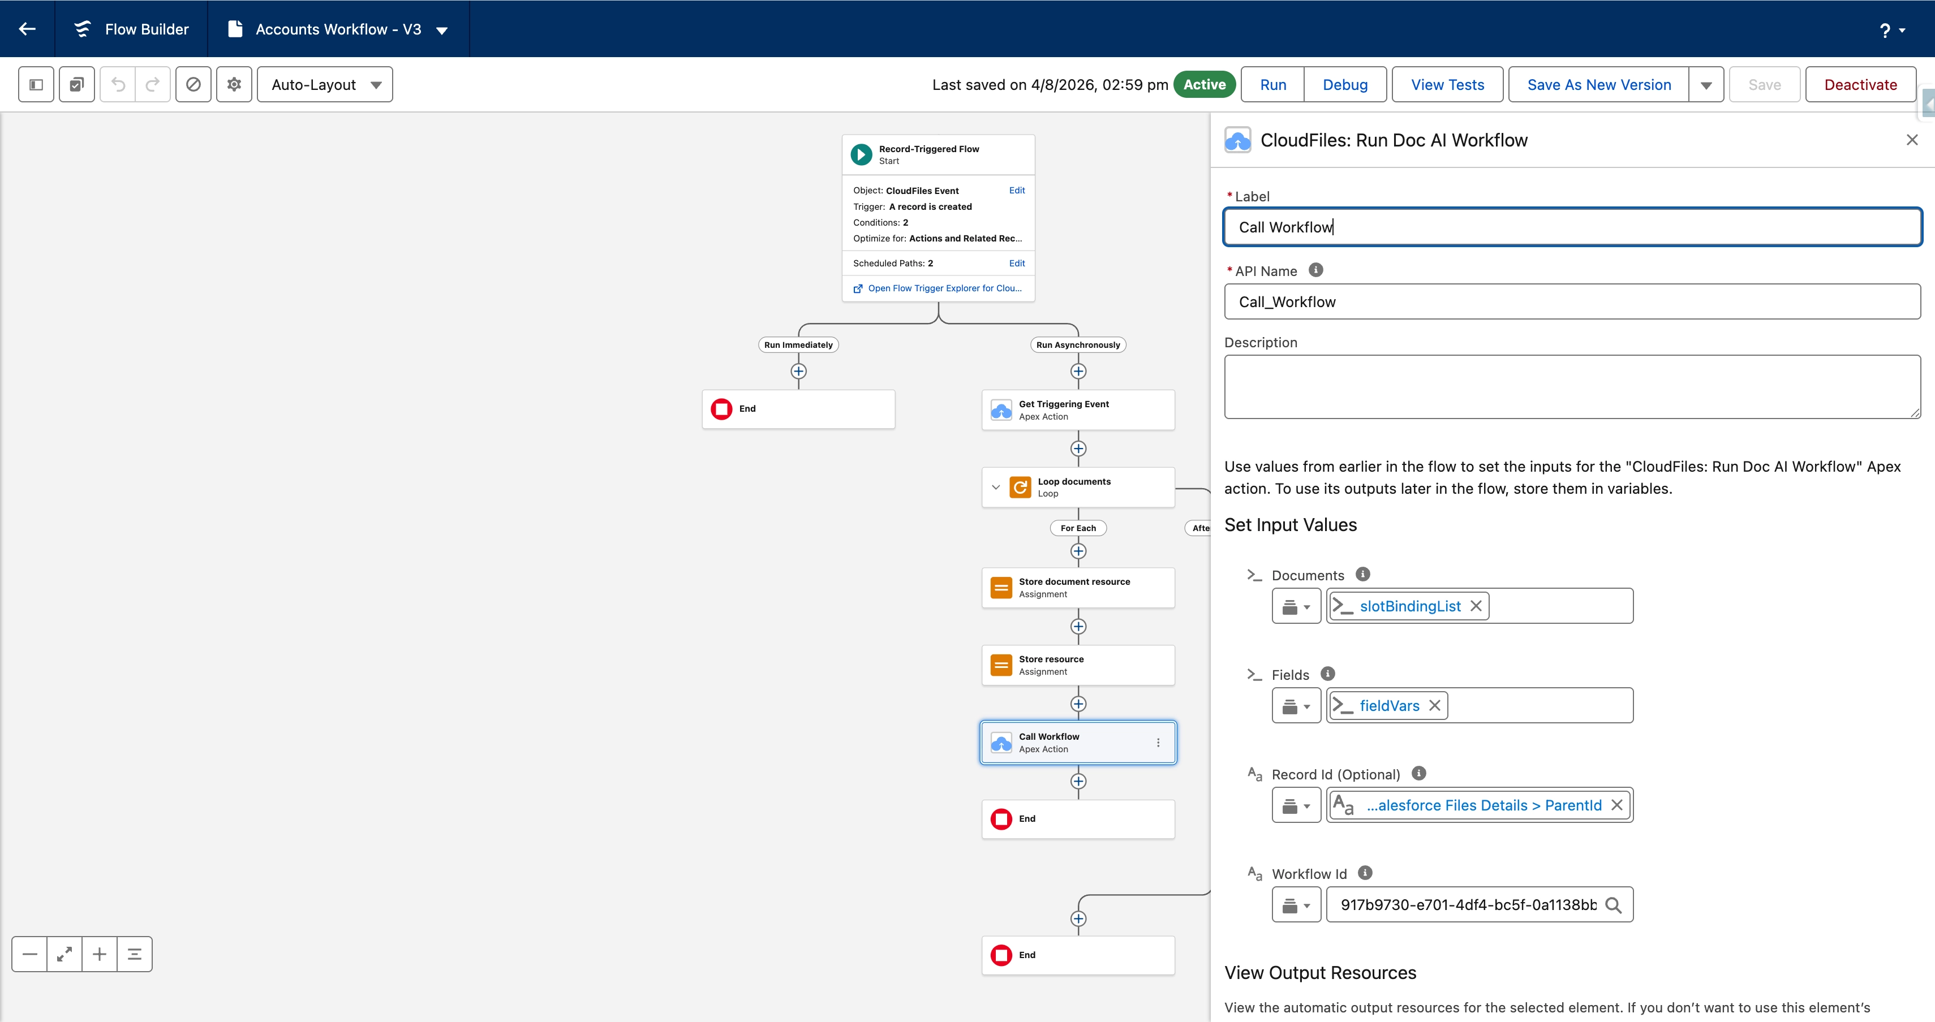
Task: Click the canvas alignment lines icon
Action: pyautogui.click(x=135, y=954)
